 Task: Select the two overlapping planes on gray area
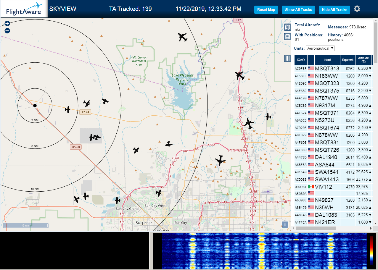point(95,137)
